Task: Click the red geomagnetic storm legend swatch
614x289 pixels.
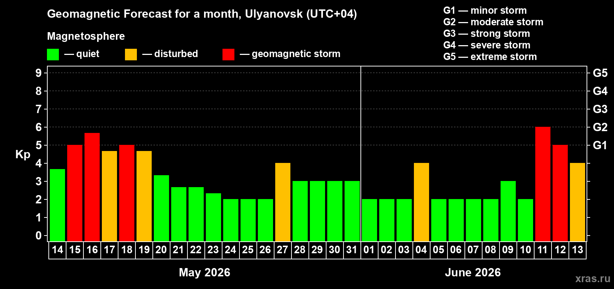Action: [x=228, y=55]
